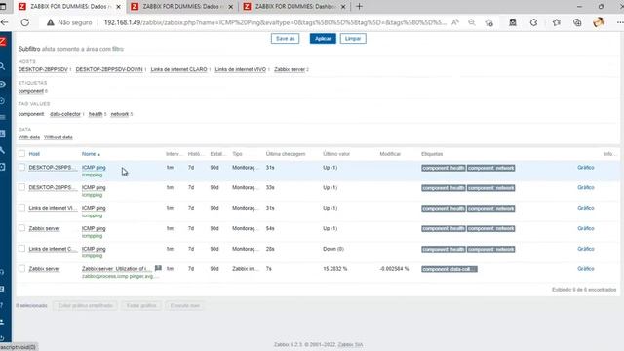624x351 pixels.
Task: Switch to the first ZABBIX FOR DUMMIES Dados tab
Action: click(69, 7)
